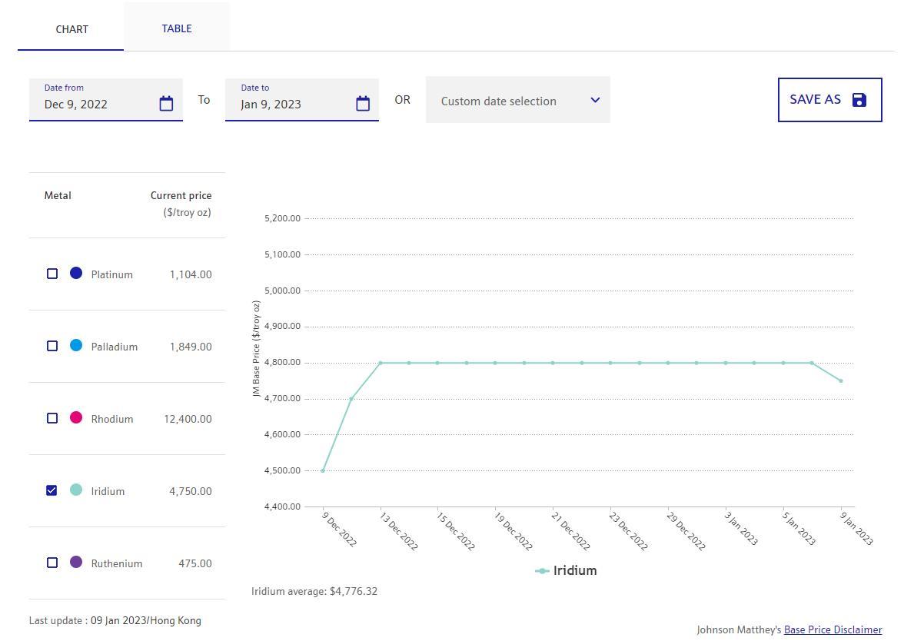
Task: Open the Base Price Disclaimer link
Action: 833,629
